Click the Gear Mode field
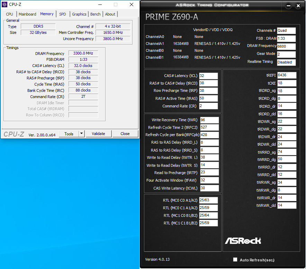 click(x=286, y=54)
